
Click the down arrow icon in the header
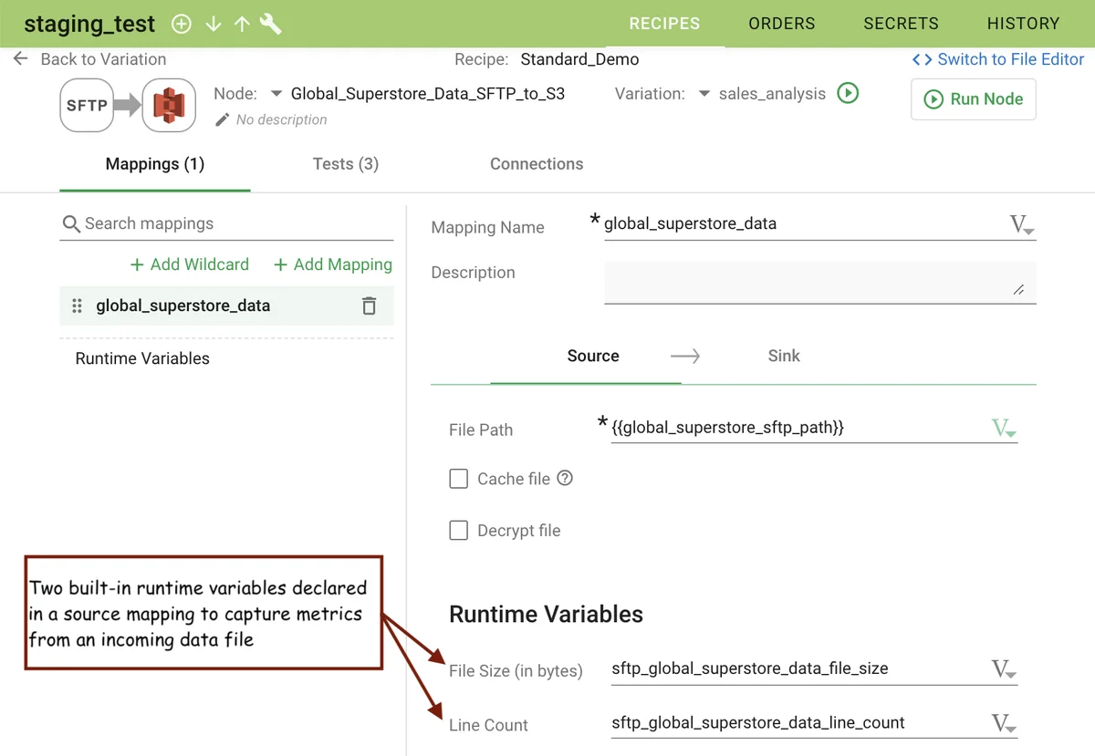tap(213, 24)
